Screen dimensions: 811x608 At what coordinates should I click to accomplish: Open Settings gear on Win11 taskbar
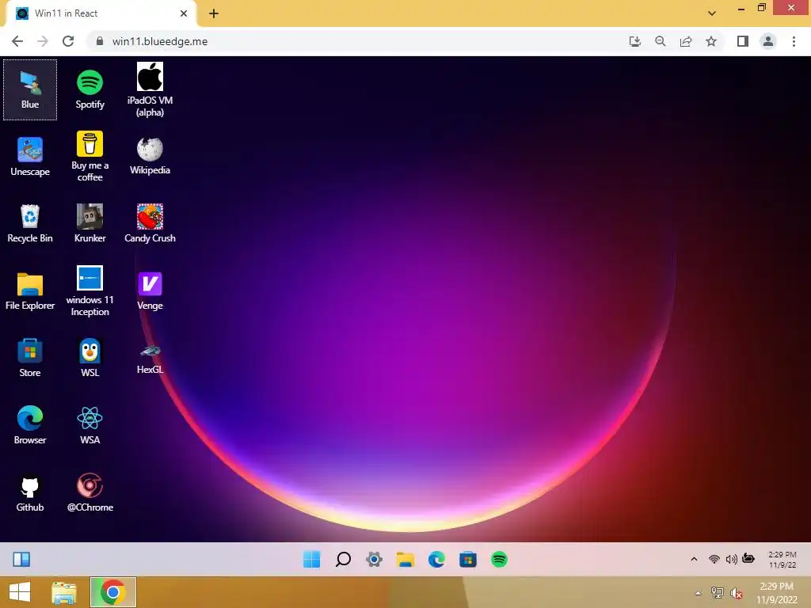374,560
